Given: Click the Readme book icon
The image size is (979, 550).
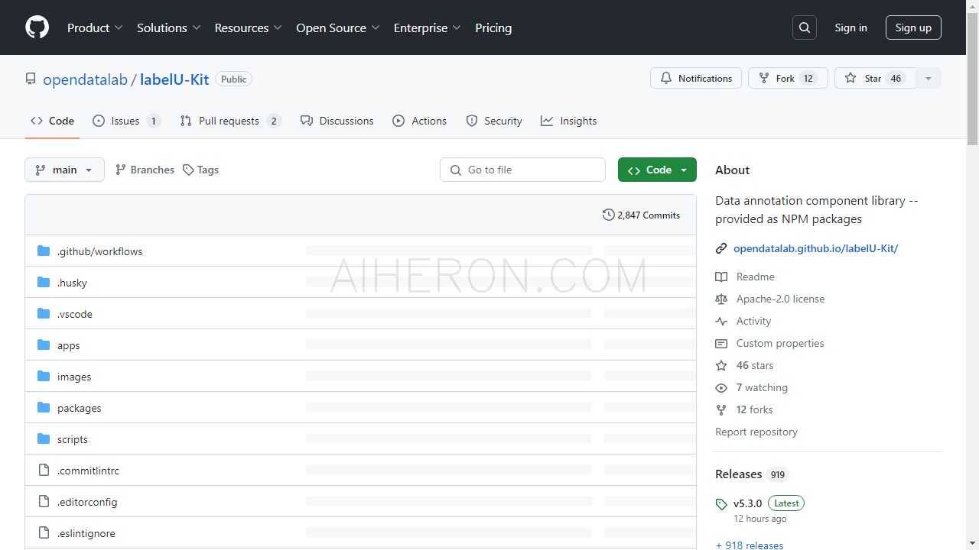Looking at the screenshot, I should pyautogui.click(x=721, y=277).
